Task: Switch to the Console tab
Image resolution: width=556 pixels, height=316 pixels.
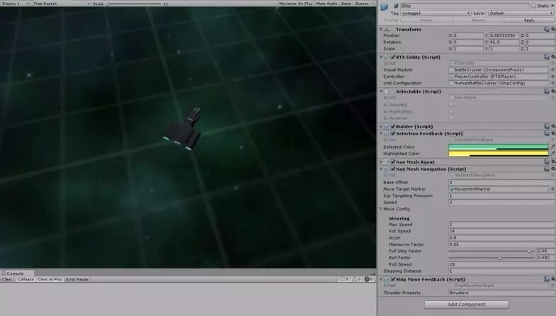Action: click(18, 273)
